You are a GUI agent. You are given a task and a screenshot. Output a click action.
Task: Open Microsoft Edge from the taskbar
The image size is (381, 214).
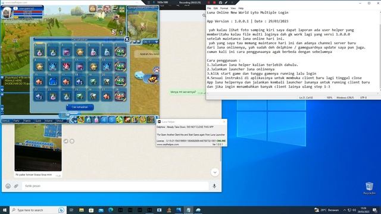pos(111,210)
